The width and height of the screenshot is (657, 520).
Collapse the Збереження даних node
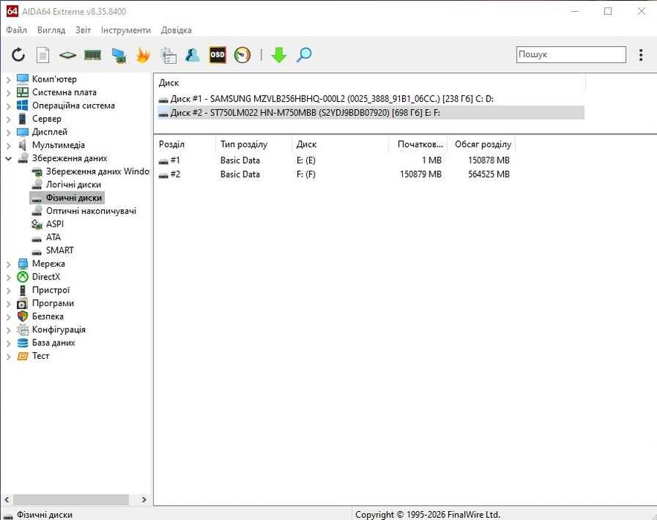pos(8,159)
